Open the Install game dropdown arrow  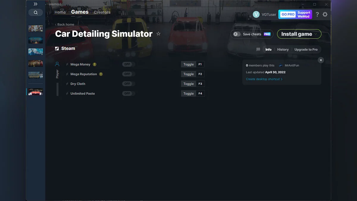tap(316, 34)
